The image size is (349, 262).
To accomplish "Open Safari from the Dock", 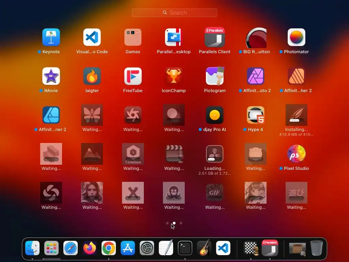I will pos(71,248).
